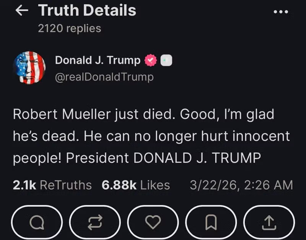View the 6.88k Likes list
Screen dimensions: 306x240
136,185
